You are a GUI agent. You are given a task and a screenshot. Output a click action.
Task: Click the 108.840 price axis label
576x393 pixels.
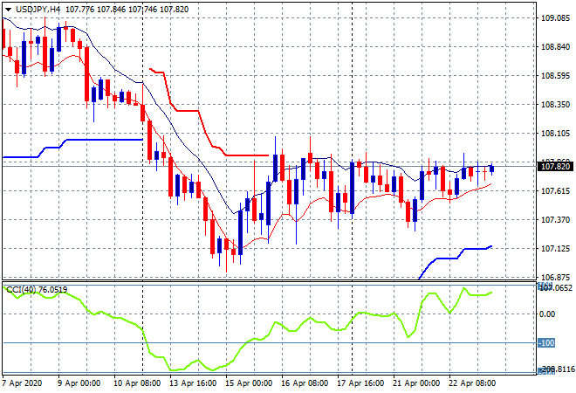click(x=556, y=46)
